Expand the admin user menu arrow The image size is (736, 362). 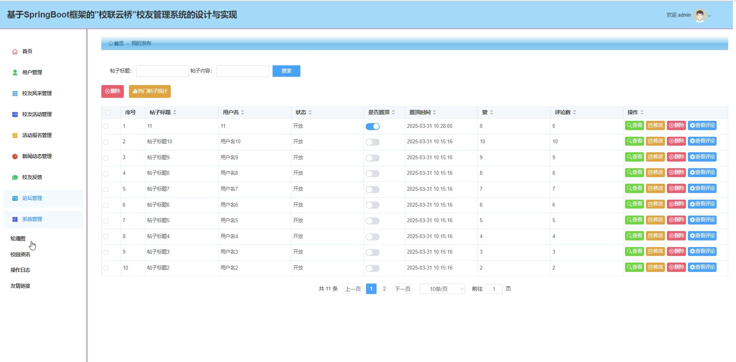tap(710, 16)
